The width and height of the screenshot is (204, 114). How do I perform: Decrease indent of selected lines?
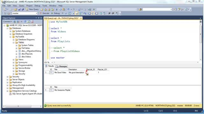tap(109, 13)
